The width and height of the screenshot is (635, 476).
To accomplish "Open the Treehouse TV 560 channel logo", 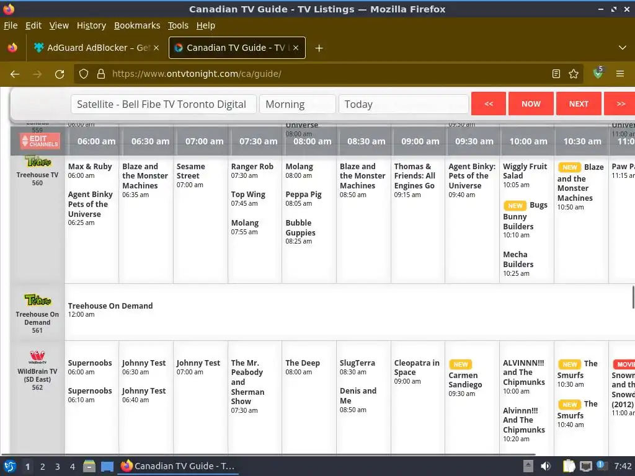I will tap(38, 162).
